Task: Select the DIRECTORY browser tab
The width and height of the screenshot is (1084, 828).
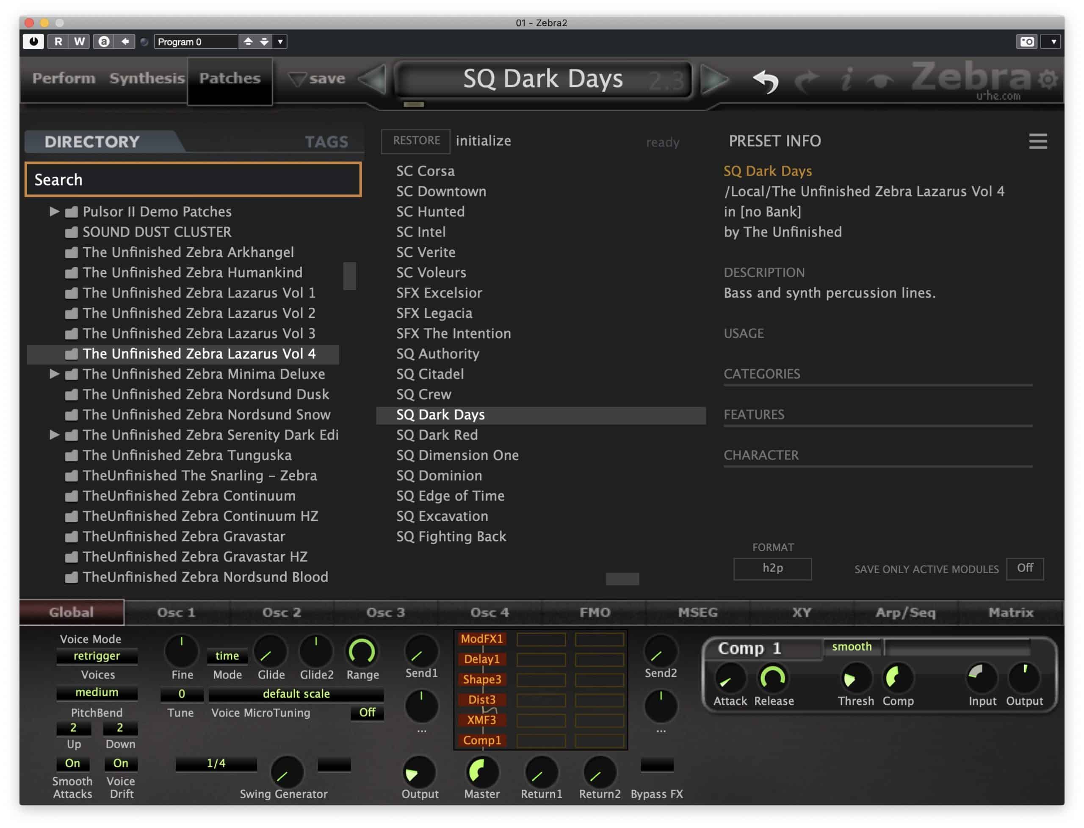Action: point(92,142)
